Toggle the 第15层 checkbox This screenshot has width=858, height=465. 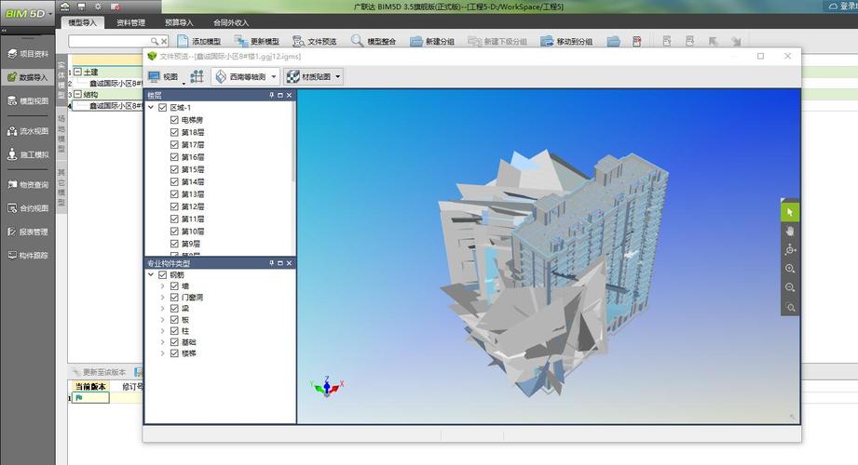point(174,169)
